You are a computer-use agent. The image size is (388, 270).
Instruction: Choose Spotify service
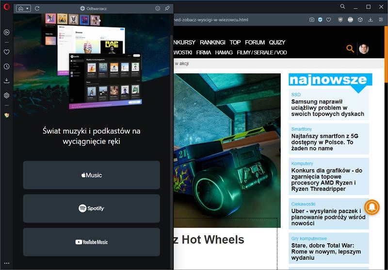click(x=92, y=208)
